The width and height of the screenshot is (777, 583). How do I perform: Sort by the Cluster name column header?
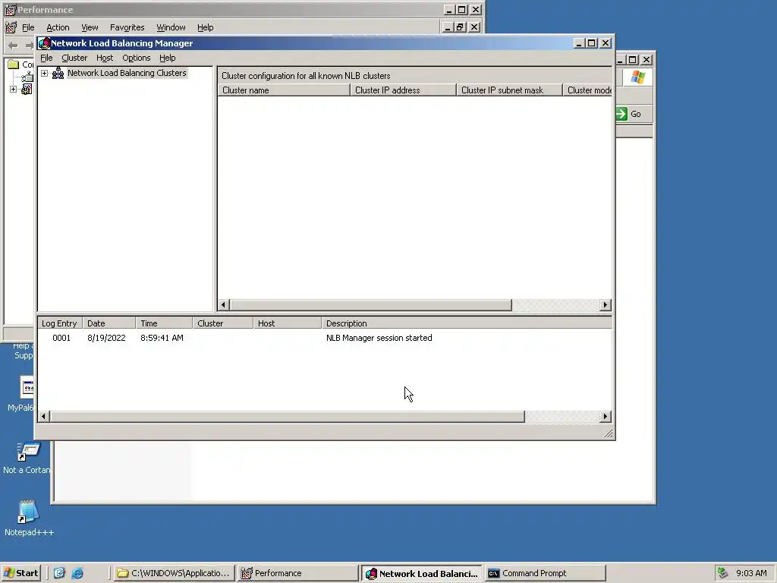pos(284,90)
